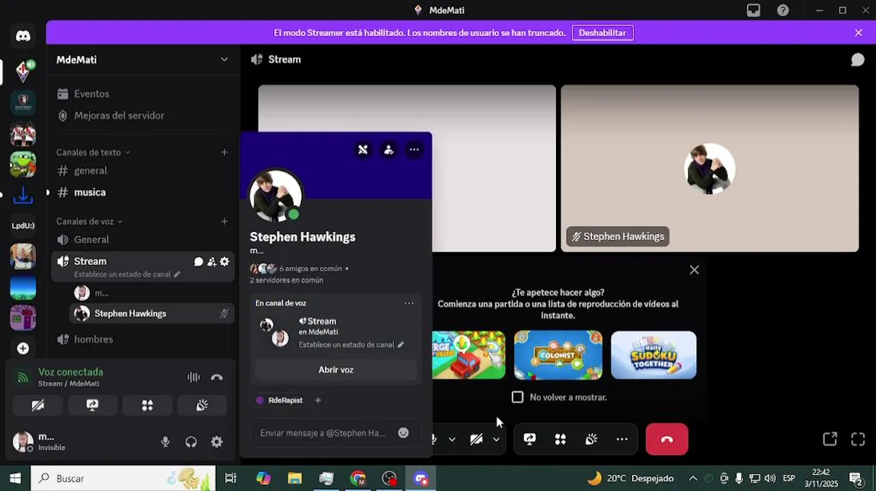Select Stephen Hawkings in the voice member list

tap(151, 314)
